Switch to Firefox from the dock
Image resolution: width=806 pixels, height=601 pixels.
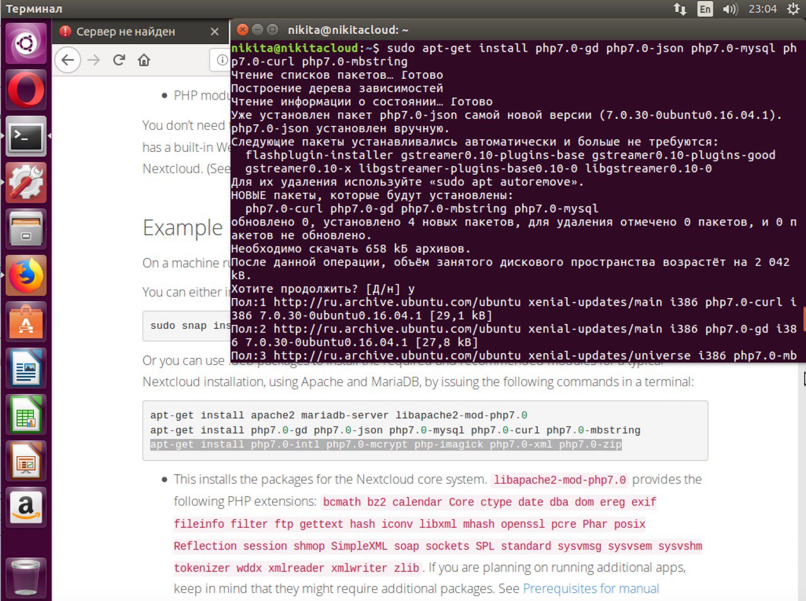coord(26,276)
